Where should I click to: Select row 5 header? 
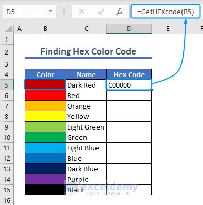point(7,85)
